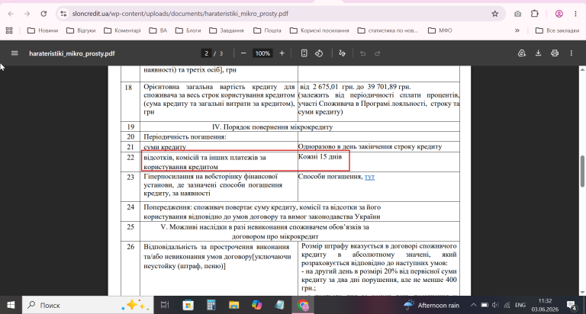Open the Chrome profile avatar
This screenshot has width=586, height=314.
pos(559,14)
